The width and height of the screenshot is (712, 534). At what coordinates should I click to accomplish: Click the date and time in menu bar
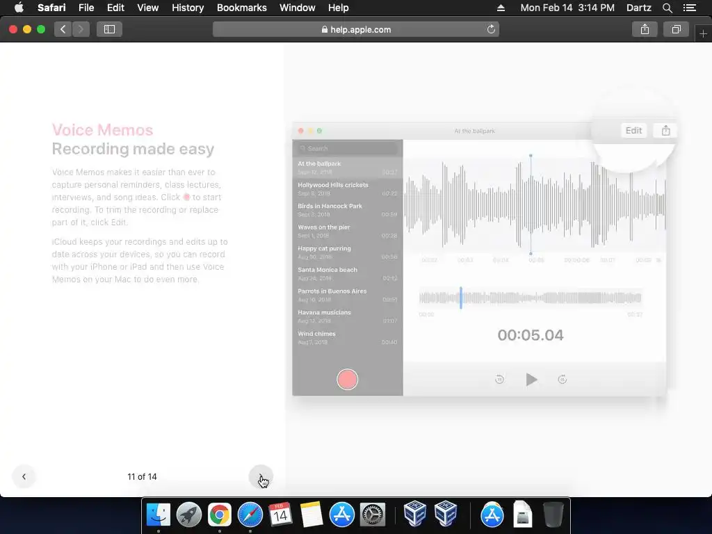pyautogui.click(x=567, y=8)
